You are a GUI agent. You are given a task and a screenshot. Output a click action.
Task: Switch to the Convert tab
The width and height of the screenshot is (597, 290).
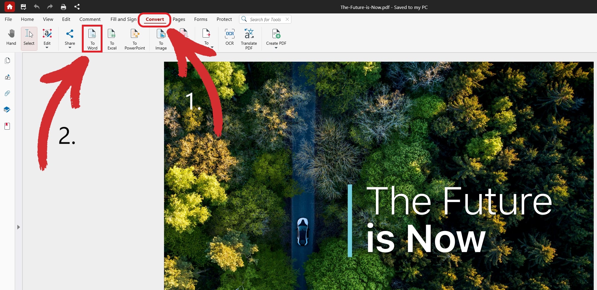pyautogui.click(x=155, y=19)
